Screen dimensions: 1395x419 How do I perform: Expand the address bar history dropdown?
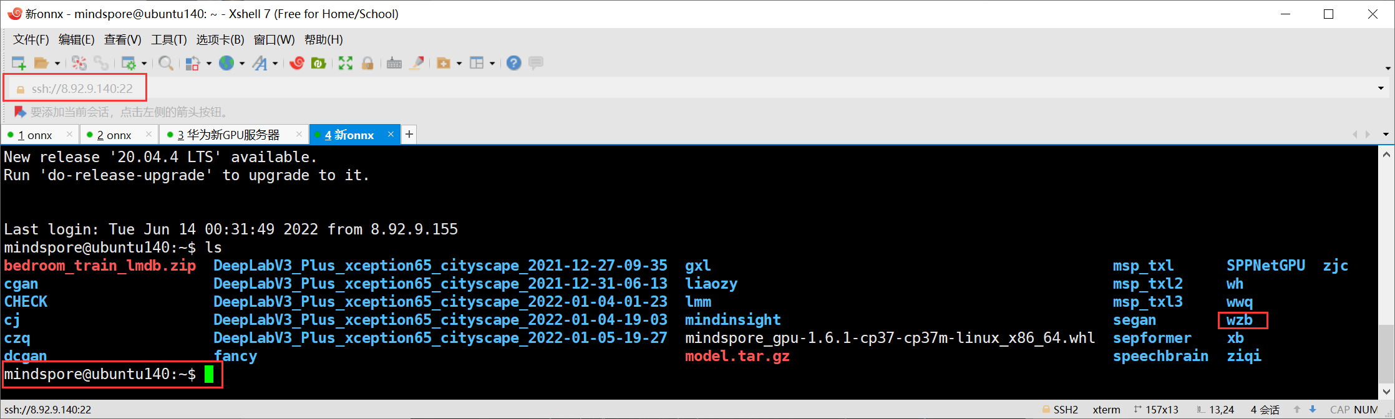[1381, 89]
